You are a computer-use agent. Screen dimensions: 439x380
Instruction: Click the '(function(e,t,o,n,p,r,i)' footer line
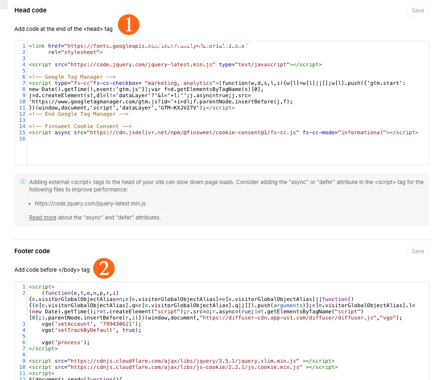pos(80,293)
